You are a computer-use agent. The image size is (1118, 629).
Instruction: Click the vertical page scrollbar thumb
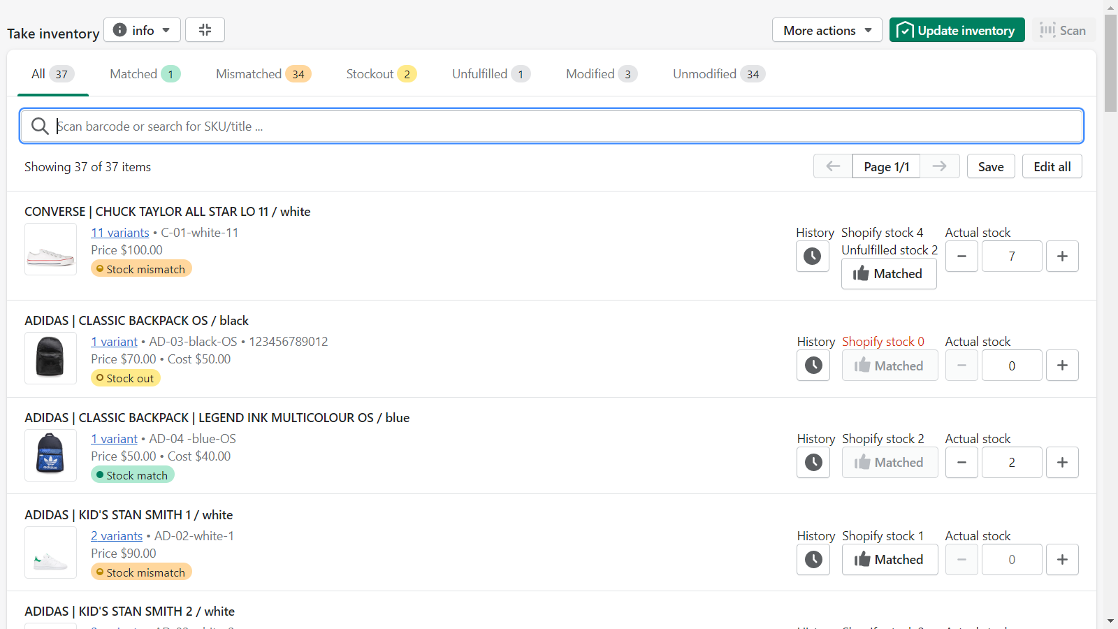tap(1110, 63)
